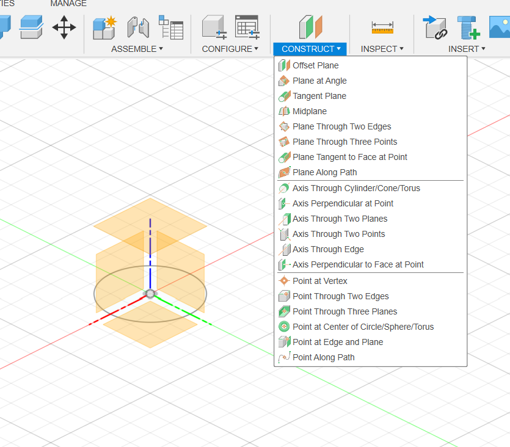
Task: Select Point Through Two Edges
Action: click(x=371, y=296)
